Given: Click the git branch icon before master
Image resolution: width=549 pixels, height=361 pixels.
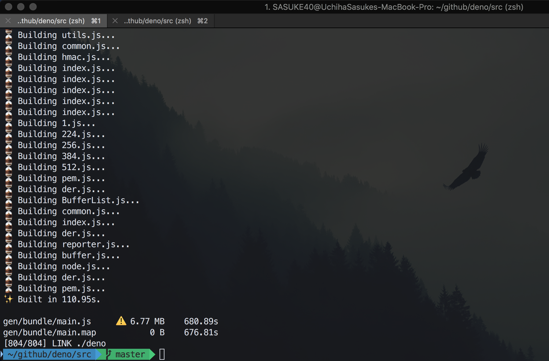Looking at the screenshot, I should 109,354.
